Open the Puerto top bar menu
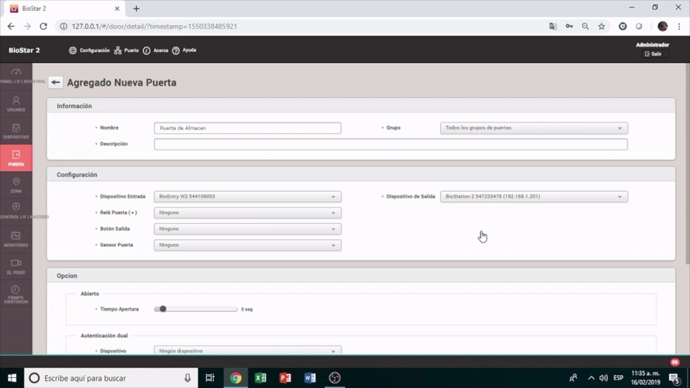 coord(127,50)
